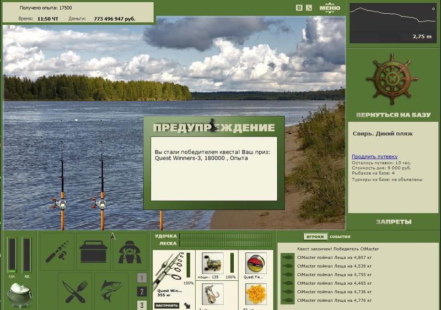Click 'Квест закончен! Победитель CtMacter' event

coord(338,249)
